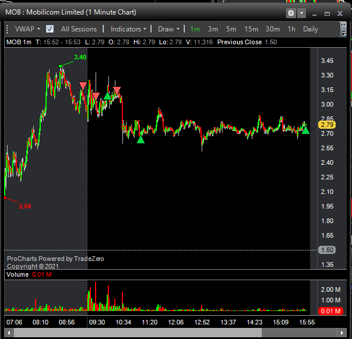Open the VWAP dropdown
The height and width of the screenshot is (339, 352).
click(x=27, y=29)
